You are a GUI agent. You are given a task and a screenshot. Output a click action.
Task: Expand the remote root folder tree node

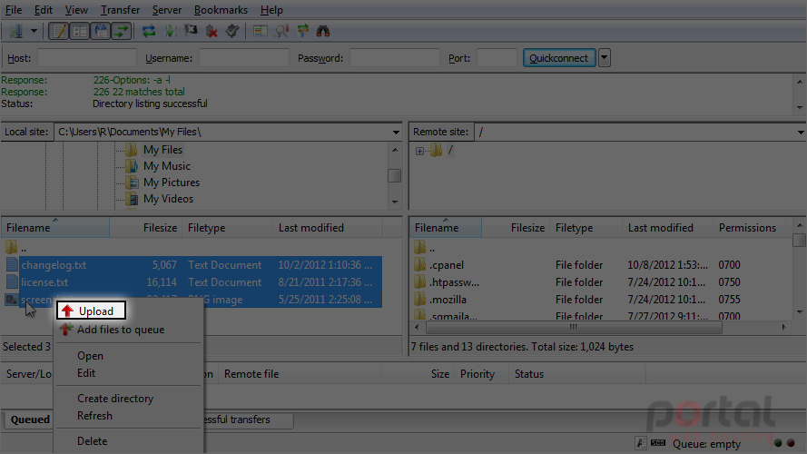419,151
